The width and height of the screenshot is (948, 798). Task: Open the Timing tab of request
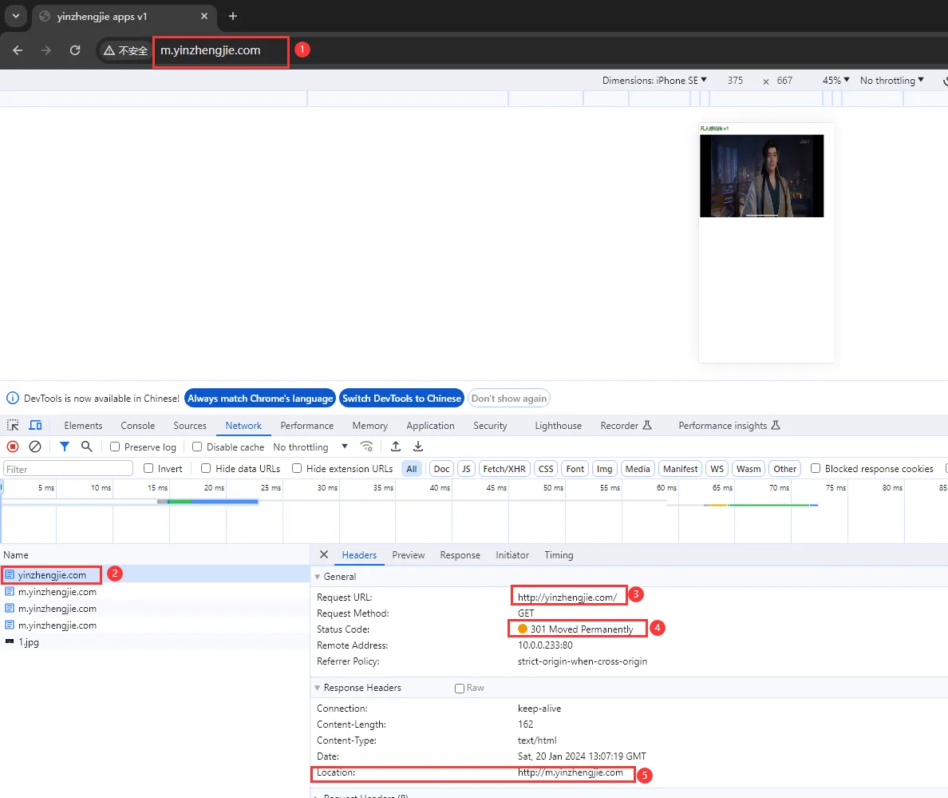(559, 555)
